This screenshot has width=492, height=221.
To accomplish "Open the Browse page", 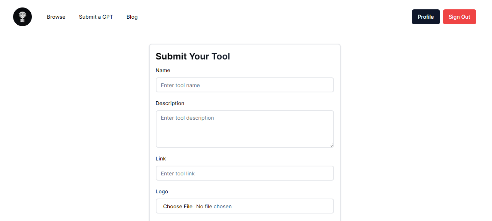I will [56, 17].
